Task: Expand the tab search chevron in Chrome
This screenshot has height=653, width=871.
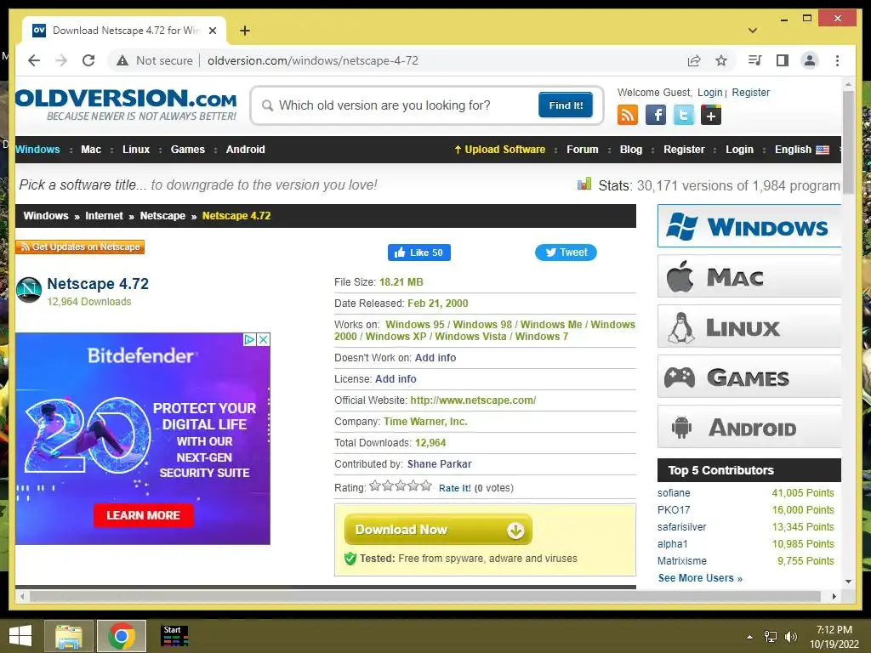Action: coord(753,31)
